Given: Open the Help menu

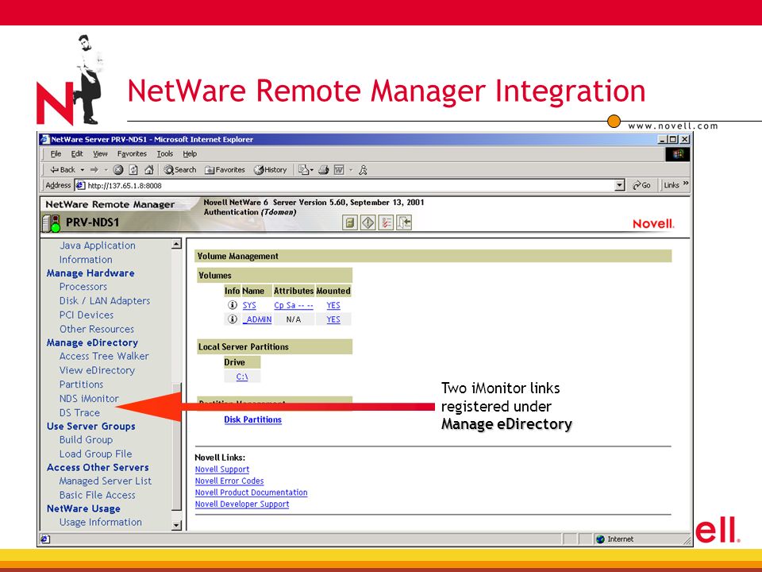Looking at the screenshot, I should coord(190,153).
